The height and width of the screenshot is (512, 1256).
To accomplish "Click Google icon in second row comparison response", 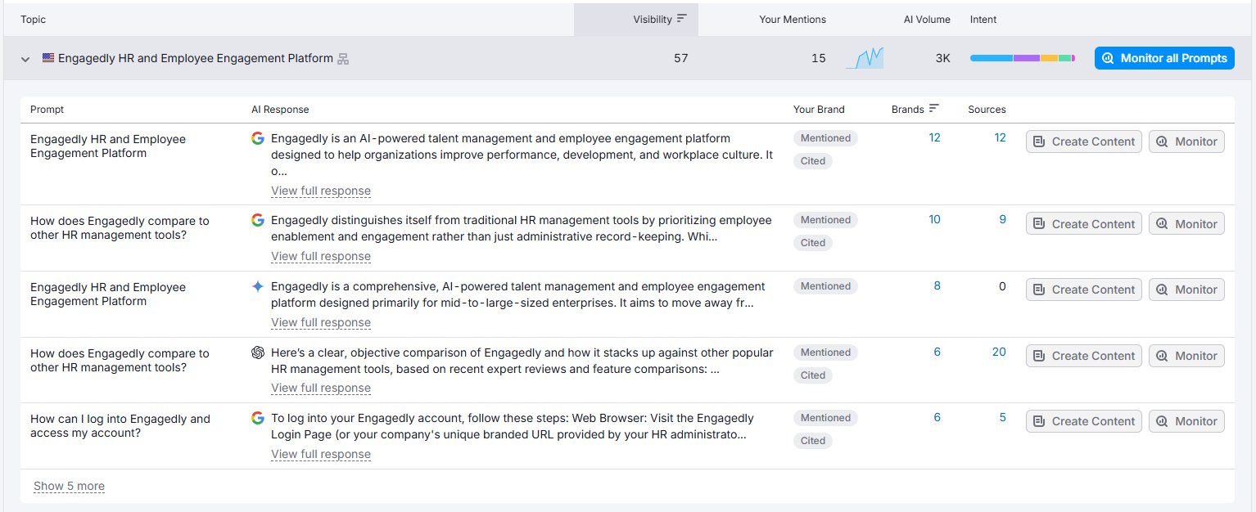I will pyautogui.click(x=258, y=220).
